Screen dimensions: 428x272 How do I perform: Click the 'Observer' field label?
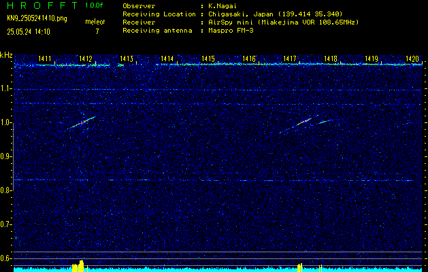click(x=139, y=6)
